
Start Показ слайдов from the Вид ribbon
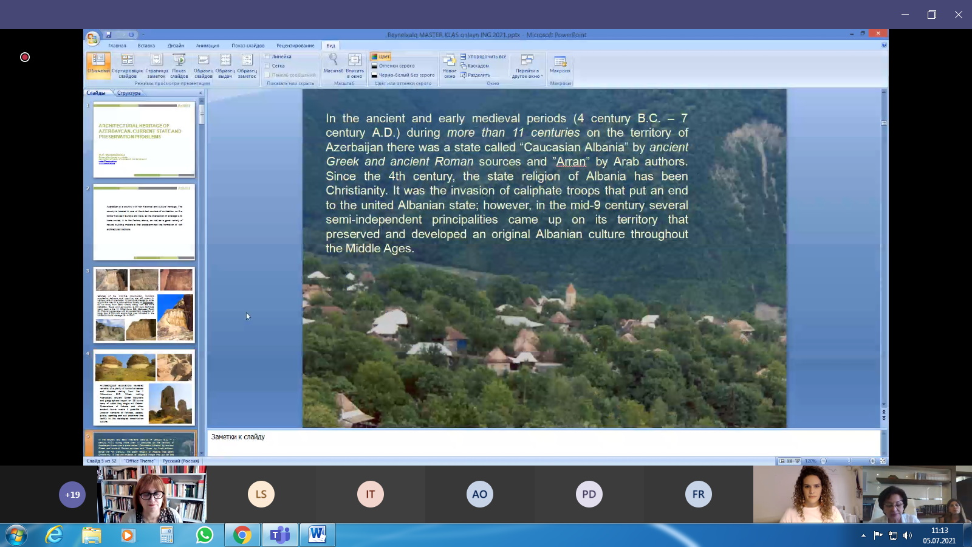coord(179,66)
